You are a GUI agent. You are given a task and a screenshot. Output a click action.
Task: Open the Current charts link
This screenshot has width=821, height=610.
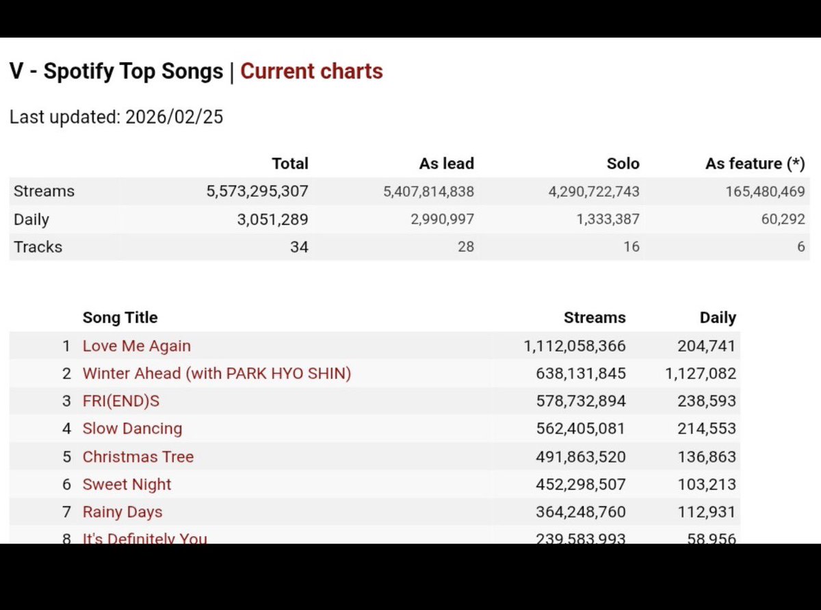pyautogui.click(x=311, y=71)
